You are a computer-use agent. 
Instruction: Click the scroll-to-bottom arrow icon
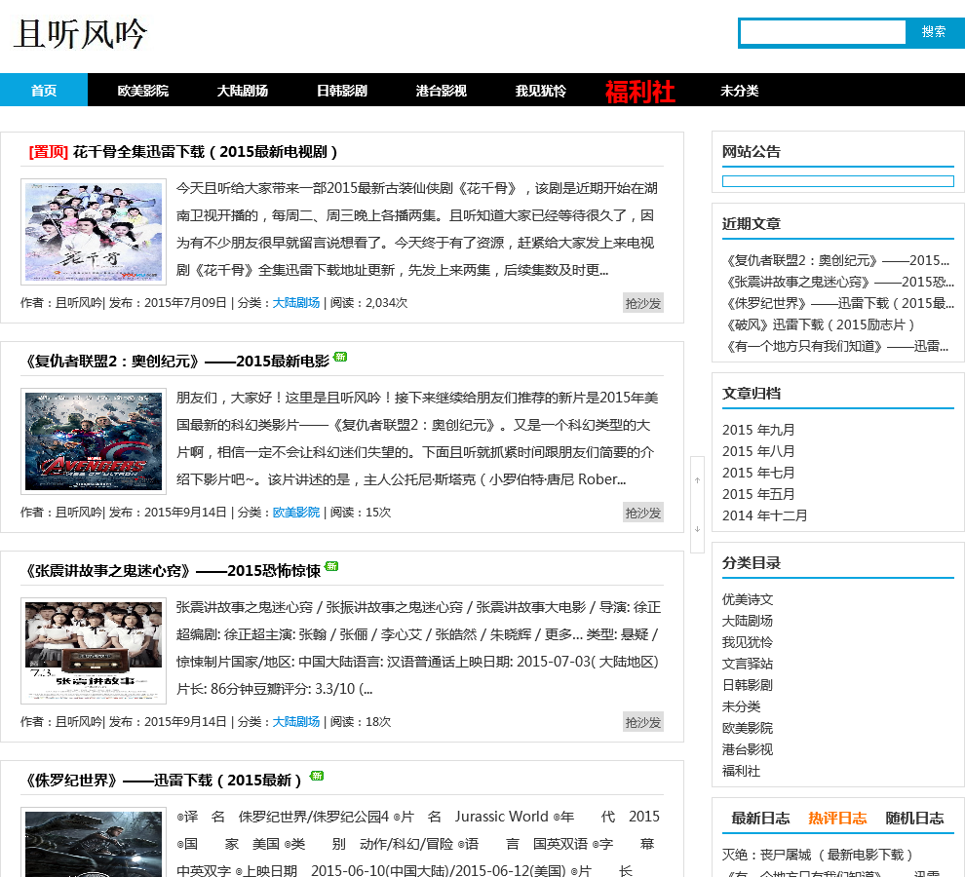click(697, 529)
